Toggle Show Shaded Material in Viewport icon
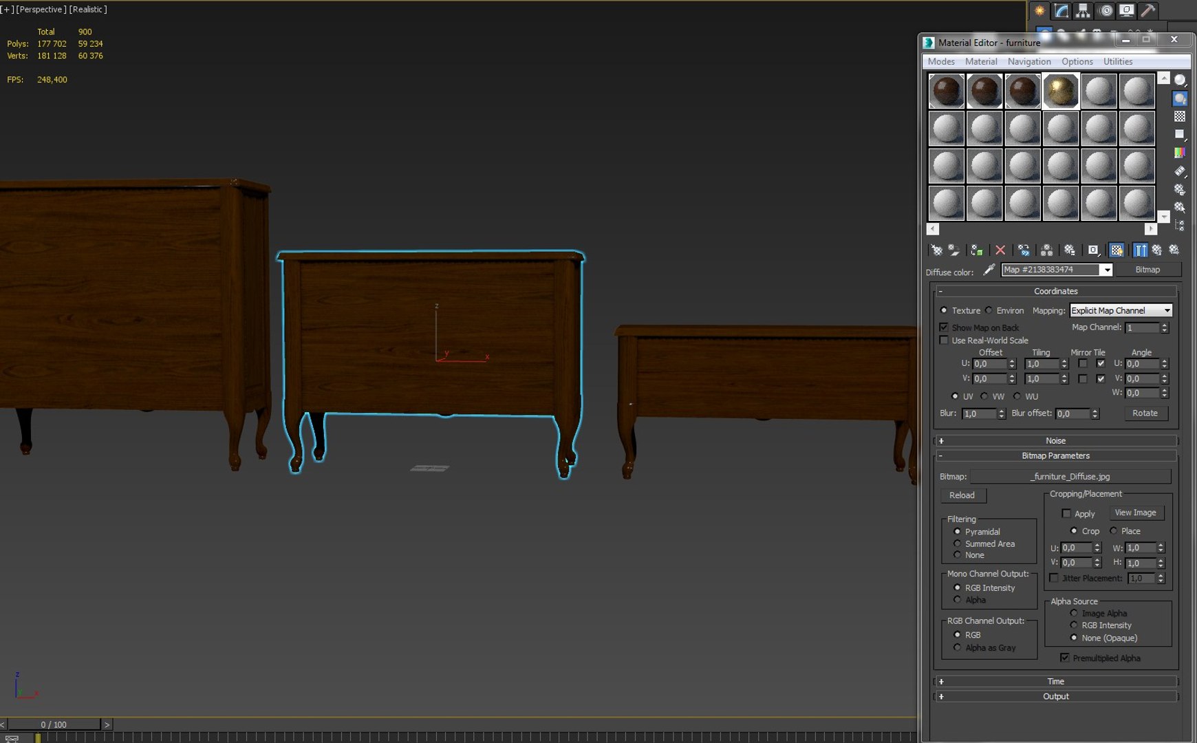The width and height of the screenshot is (1197, 743). click(x=1117, y=250)
